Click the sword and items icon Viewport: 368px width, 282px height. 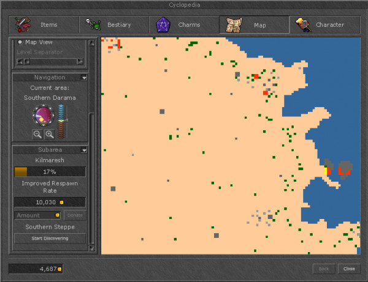coord(23,24)
